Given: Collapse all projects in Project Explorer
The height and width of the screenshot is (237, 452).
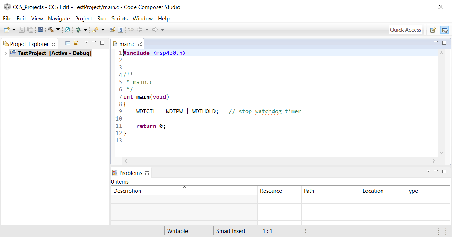Looking at the screenshot, I should (67, 43).
